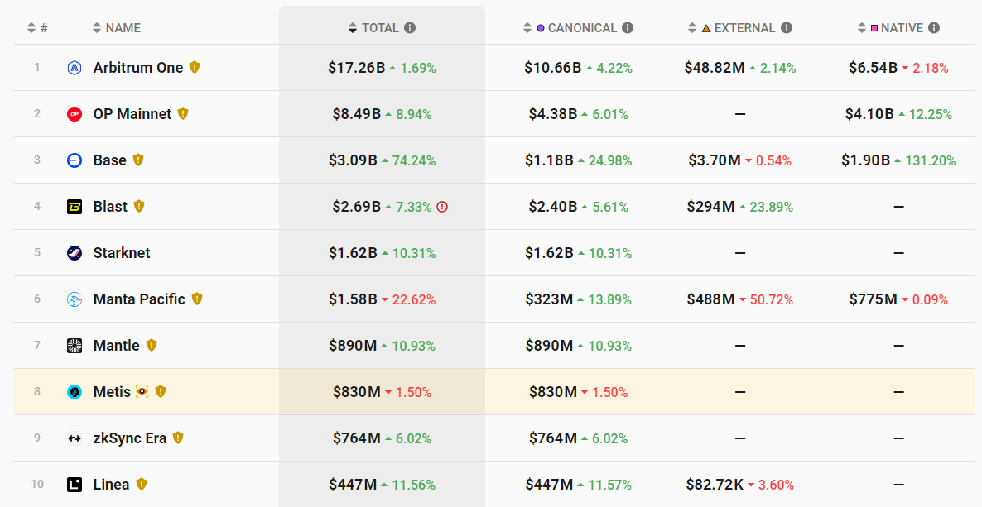
Task: Click the info icon beside EXTERNAL header
Action: coord(787,27)
